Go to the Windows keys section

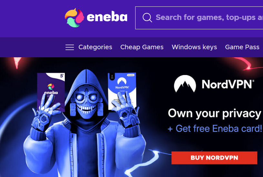click(194, 47)
